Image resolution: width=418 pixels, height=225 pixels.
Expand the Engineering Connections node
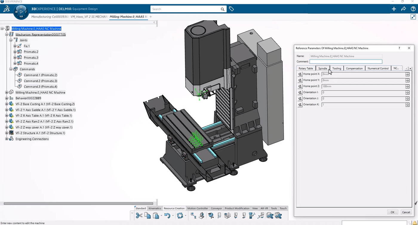tap(7, 139)
